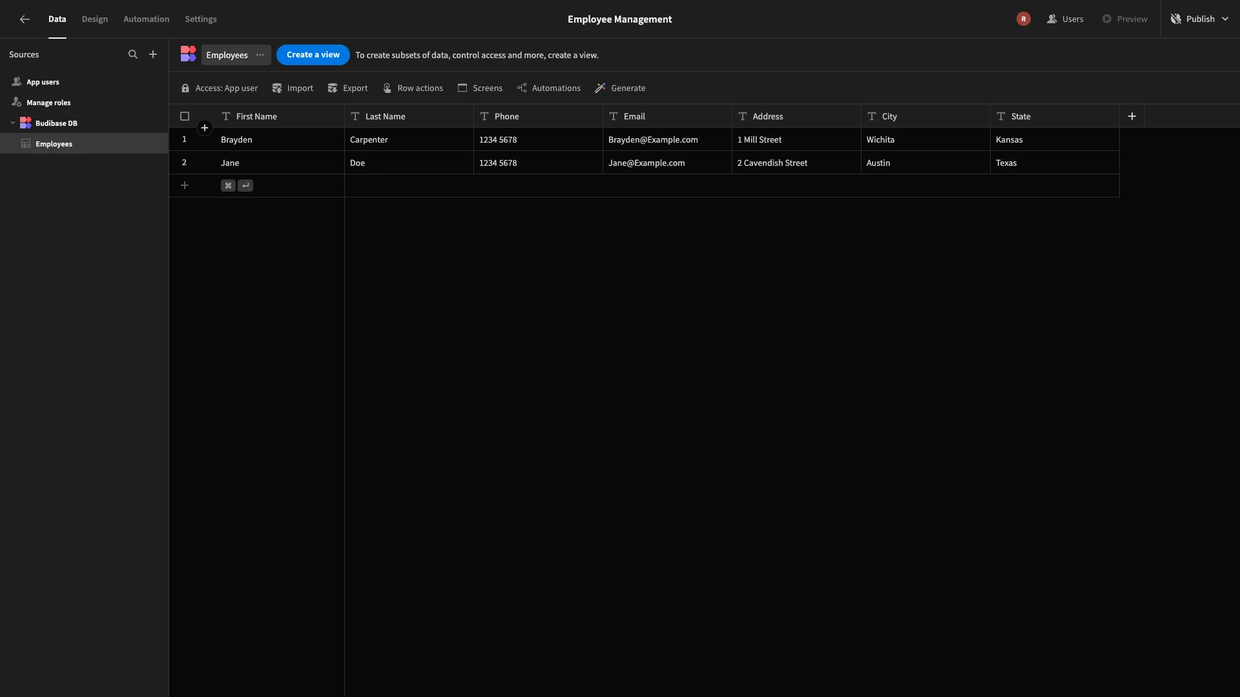Click the State column header
This screenshot has width=1240, height=697.
coord(1055,117)
